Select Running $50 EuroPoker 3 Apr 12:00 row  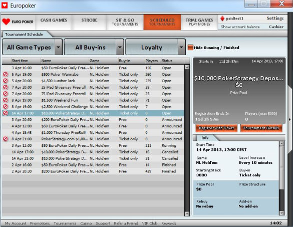click(x=93, y=145)
